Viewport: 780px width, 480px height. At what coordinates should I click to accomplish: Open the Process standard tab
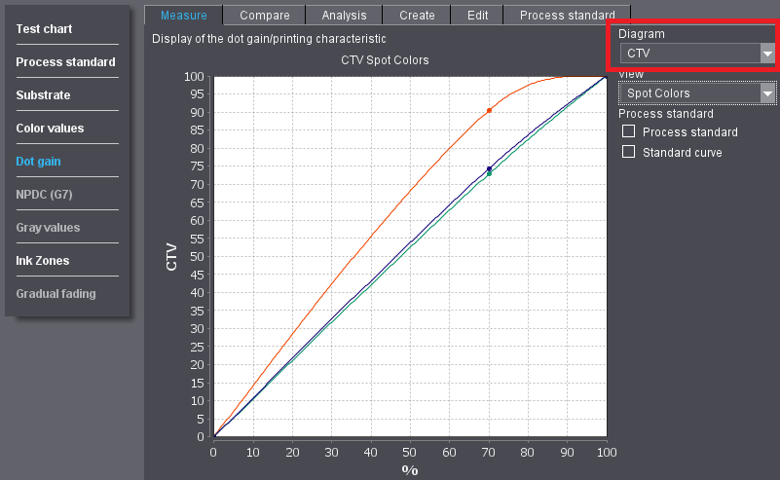point(567,15)
